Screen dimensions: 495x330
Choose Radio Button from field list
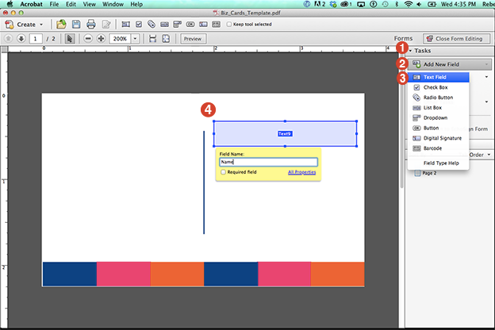point(438,97)
